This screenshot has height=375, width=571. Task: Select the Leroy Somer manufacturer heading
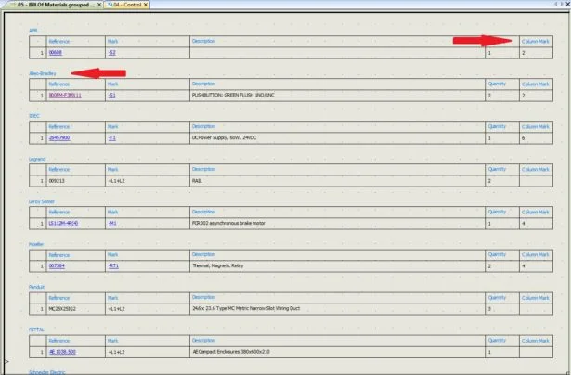[x=42, y=201]
